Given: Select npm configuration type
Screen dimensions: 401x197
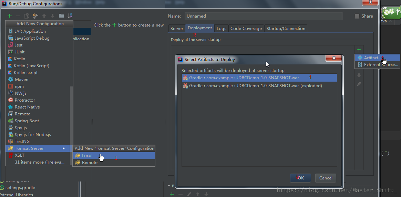Looking at the screenshot, I should pyautogui.click(x=38, y=86).
